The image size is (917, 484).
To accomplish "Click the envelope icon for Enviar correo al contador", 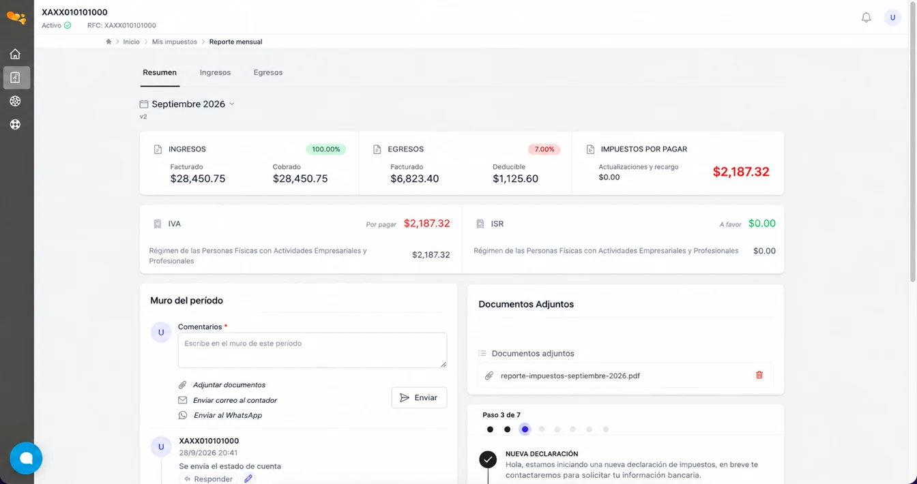I will (x=182, y=400).
